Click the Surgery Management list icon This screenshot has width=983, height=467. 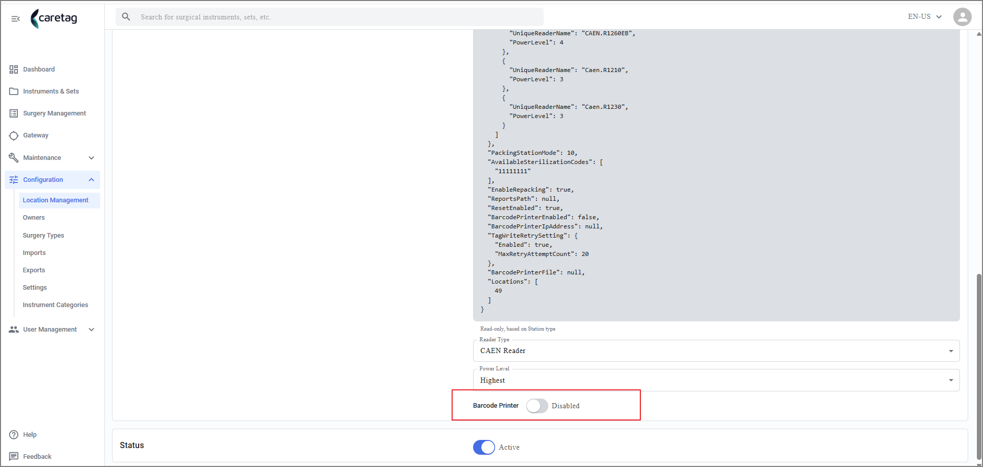14,113
